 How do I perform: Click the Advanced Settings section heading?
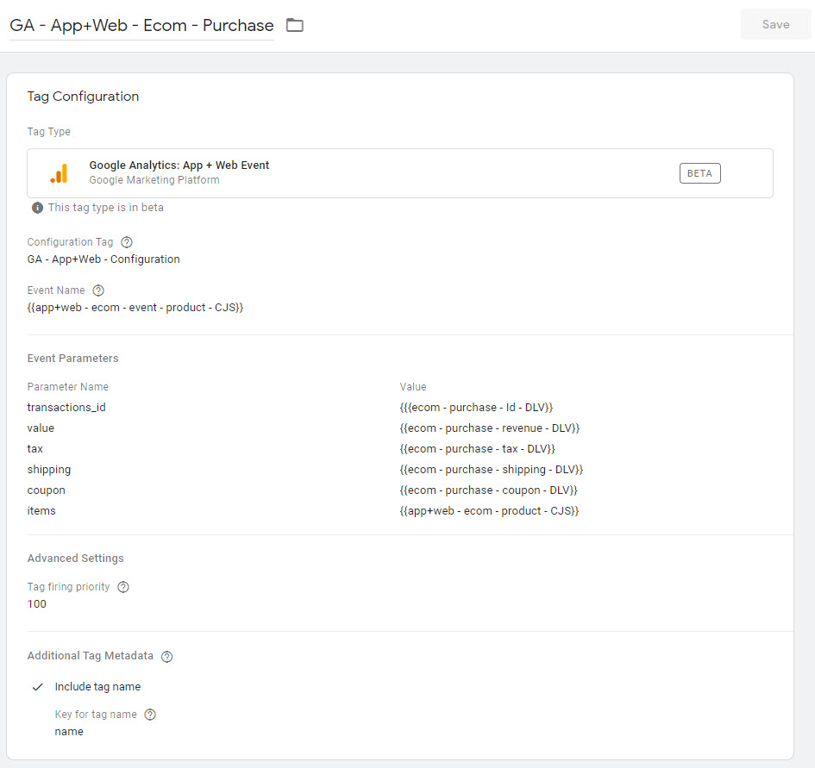pos(75,558)
